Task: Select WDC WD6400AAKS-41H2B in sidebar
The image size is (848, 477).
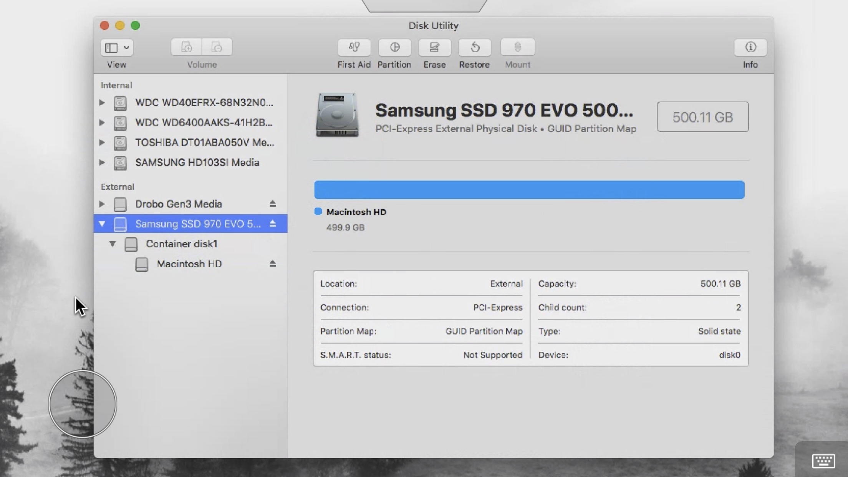Action: click(190, 123)
